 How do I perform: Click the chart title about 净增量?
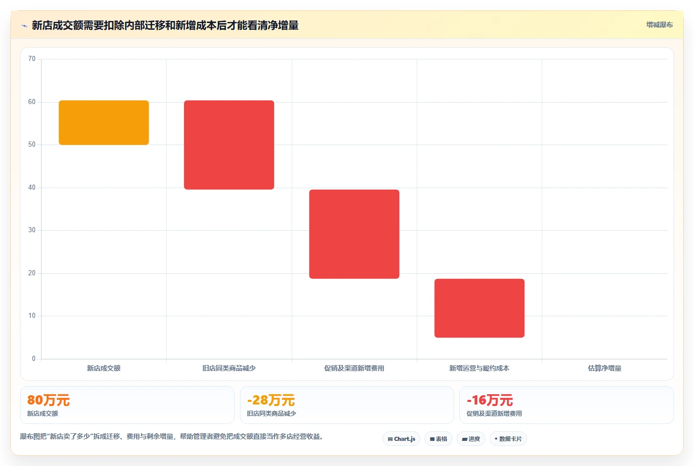[x=165, y=26]
